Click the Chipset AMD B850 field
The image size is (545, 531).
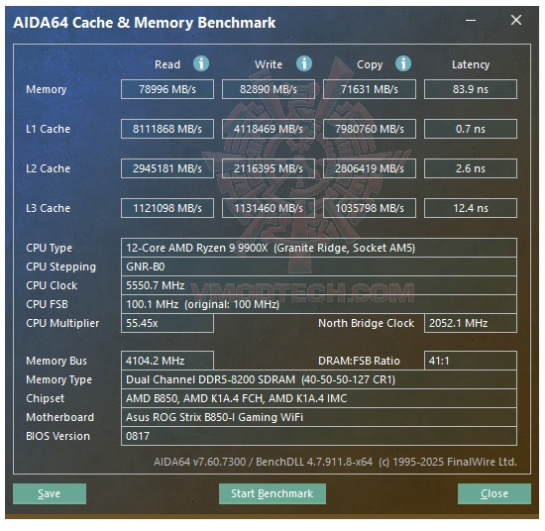click(319, 398)
